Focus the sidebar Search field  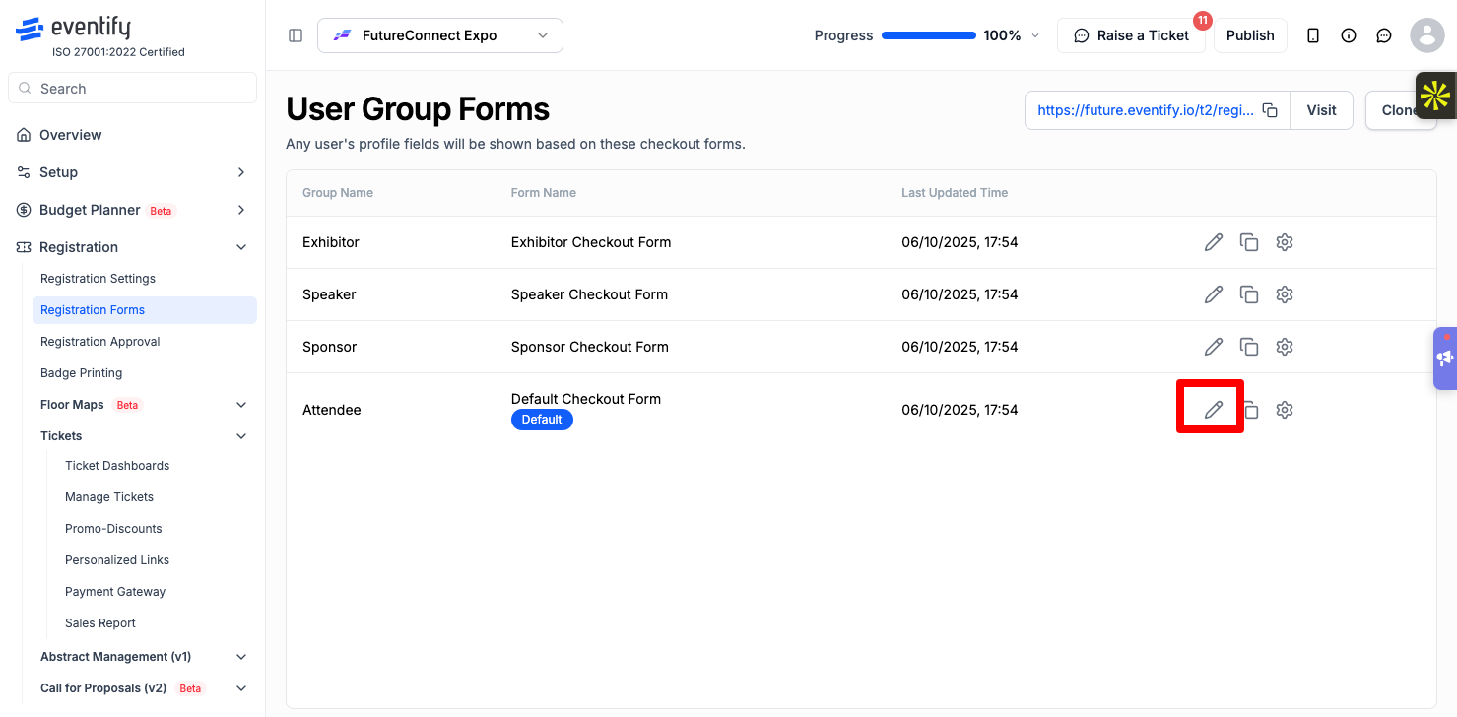(132, 88)
